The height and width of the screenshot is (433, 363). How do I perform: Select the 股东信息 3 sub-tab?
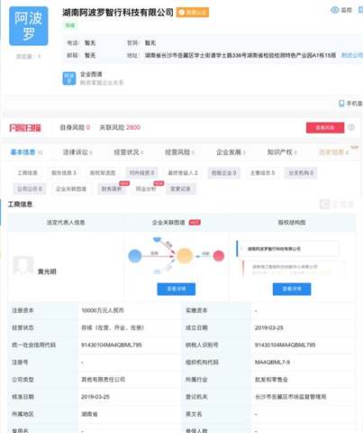click(64, 173)
